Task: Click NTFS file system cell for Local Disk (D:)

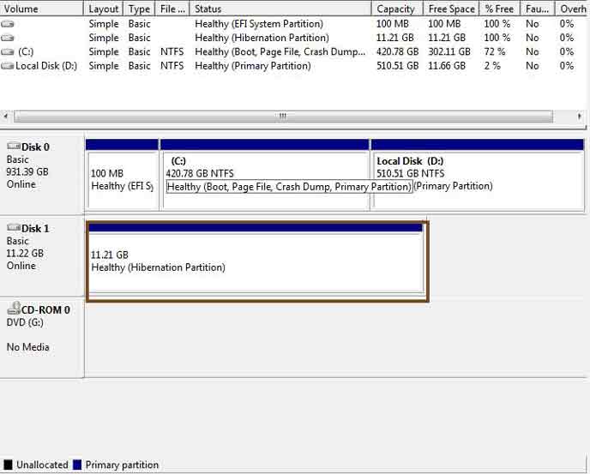Action: (172, 66)
